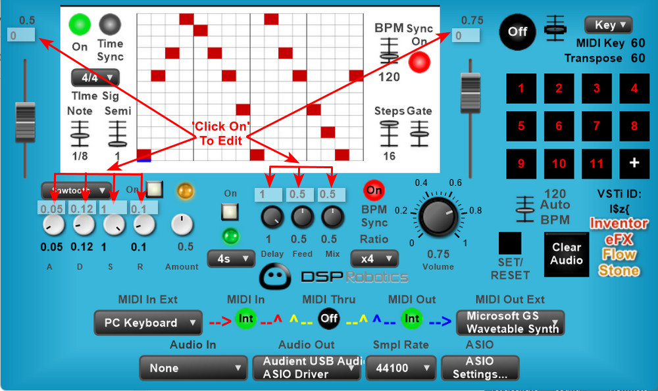
Task: Click the Auto BPM stepper icon
Action: pyautogui.click(x=525, y=204)
